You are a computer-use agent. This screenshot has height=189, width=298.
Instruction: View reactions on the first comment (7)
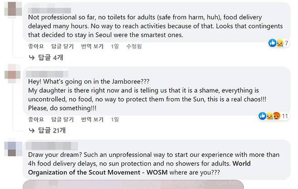[280, 43]
